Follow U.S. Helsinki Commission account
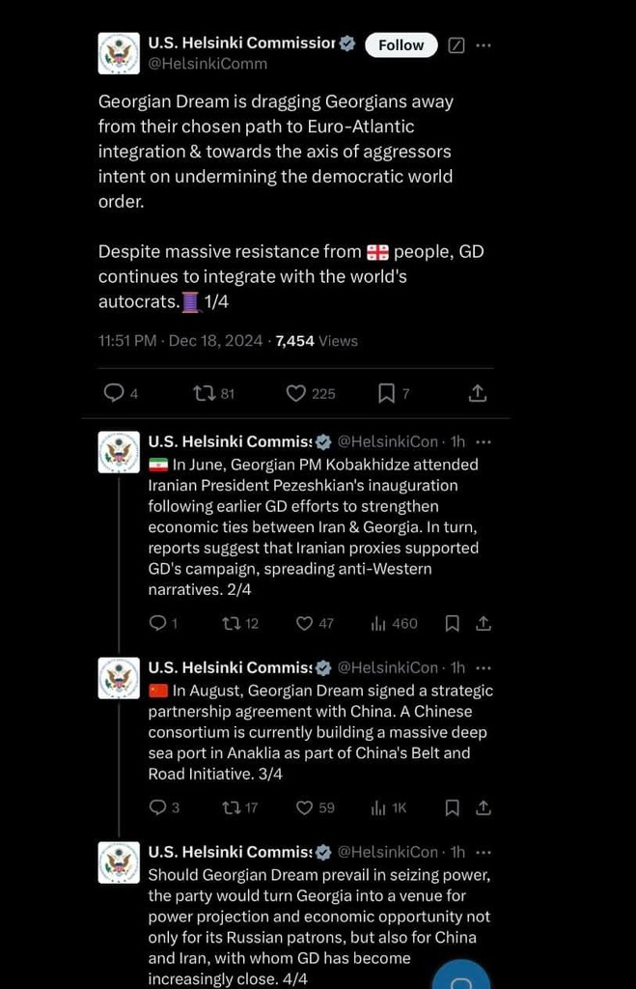This screenshot has width=636, height=989. pyautogui.click(x=401, y=44)
